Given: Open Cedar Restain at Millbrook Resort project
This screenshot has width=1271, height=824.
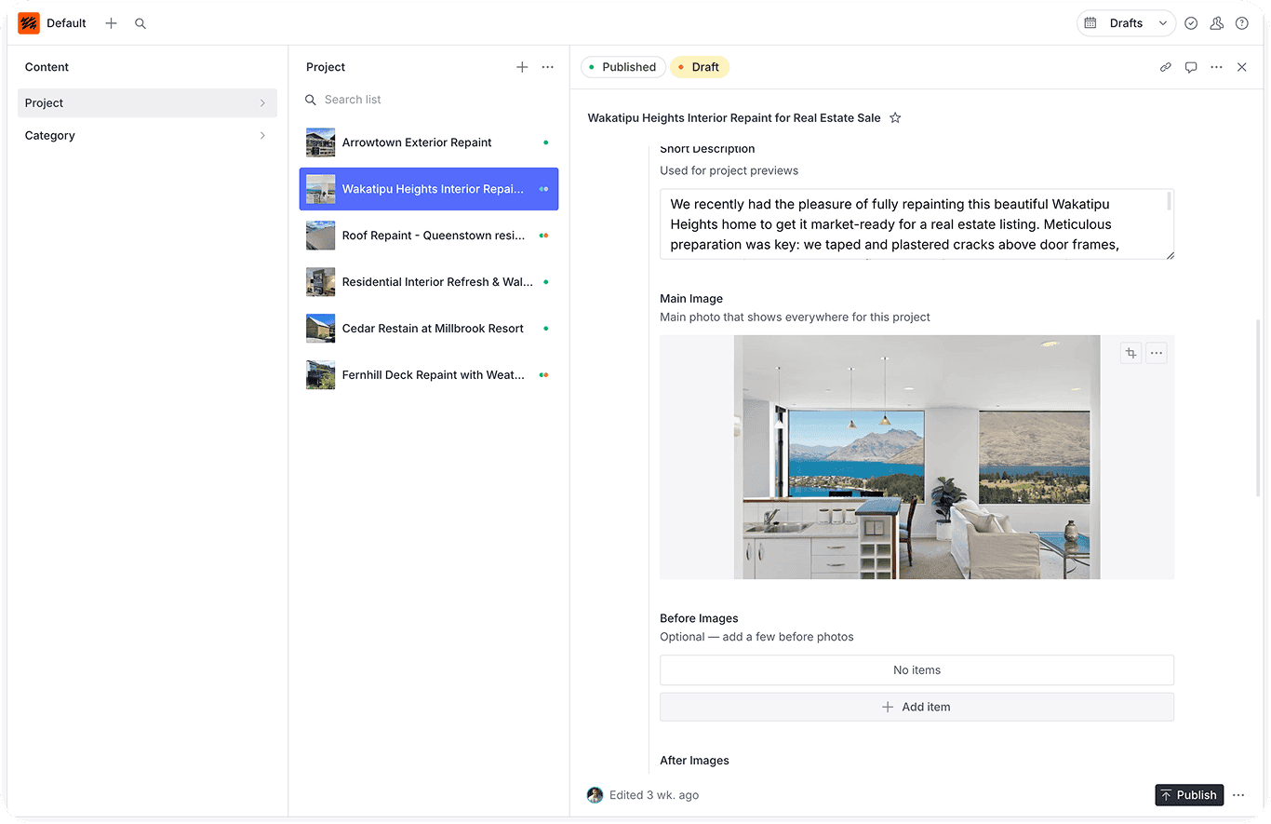Looking at the screenshot, I should click(x=432, y=329).
